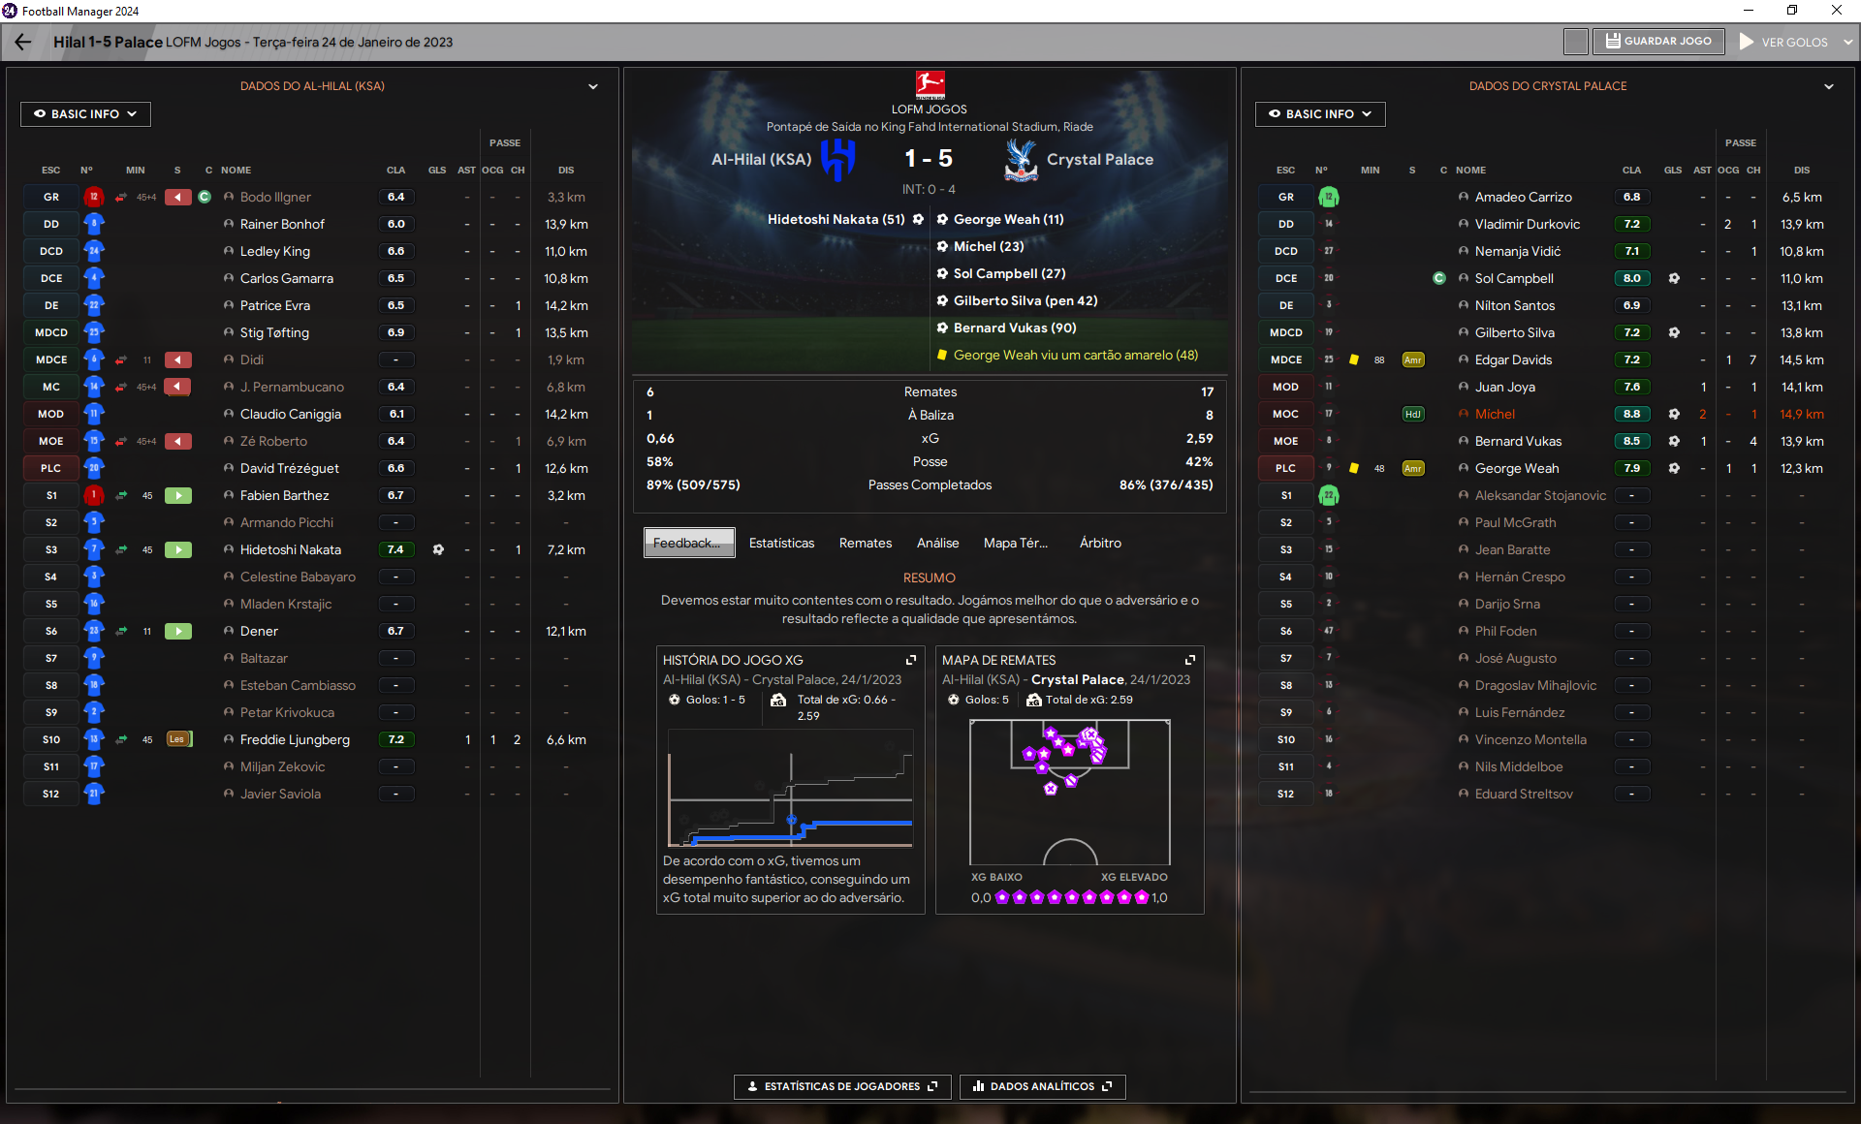Image resolution: width=1861 pixels, height=1124 pixels.
Task: Click the xG history line chart
Action: click(x=790, y=787)
